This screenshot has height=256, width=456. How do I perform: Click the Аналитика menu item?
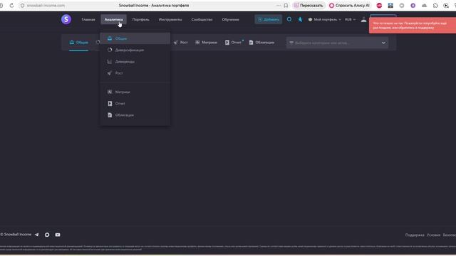click(114, 19)
